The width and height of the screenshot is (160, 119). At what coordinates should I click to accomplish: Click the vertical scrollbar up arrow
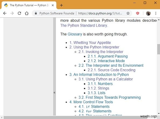pyautogui.click(x=158, y=19)
